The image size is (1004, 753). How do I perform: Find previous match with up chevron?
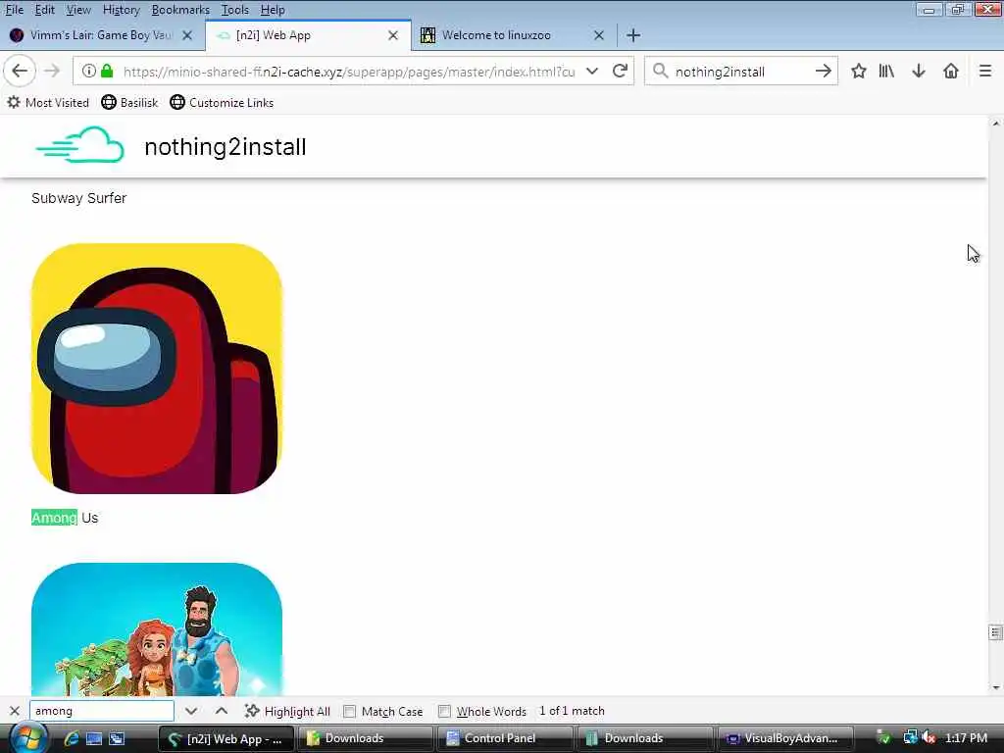pyautogui.click(x=221, y=711)
